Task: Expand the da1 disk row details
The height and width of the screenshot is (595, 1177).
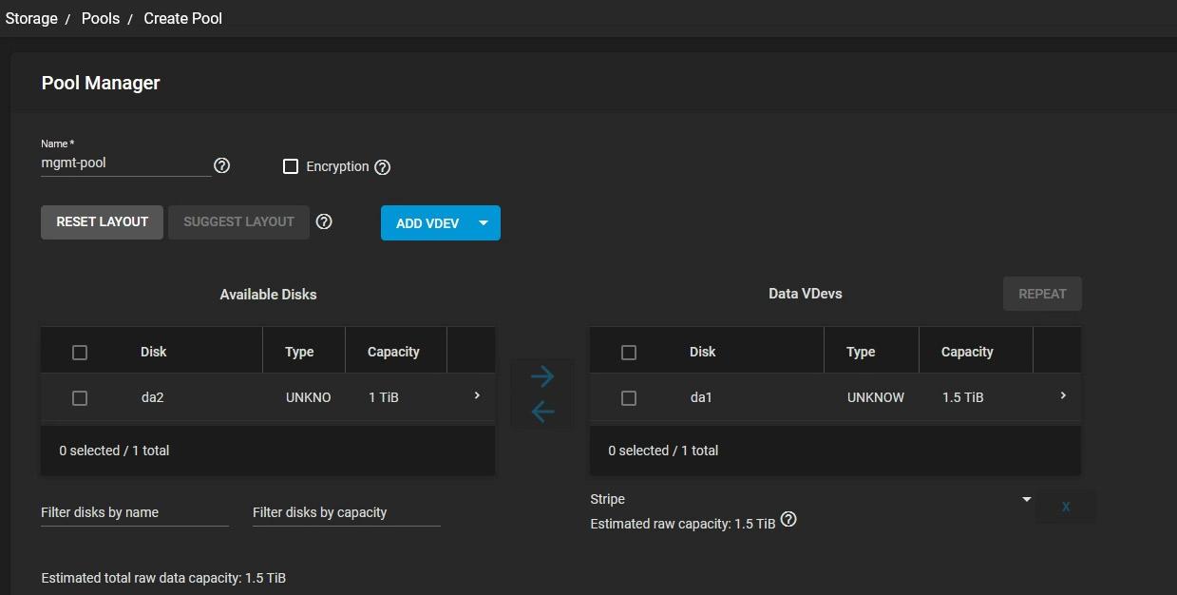Action: (x=1063, y=395)
